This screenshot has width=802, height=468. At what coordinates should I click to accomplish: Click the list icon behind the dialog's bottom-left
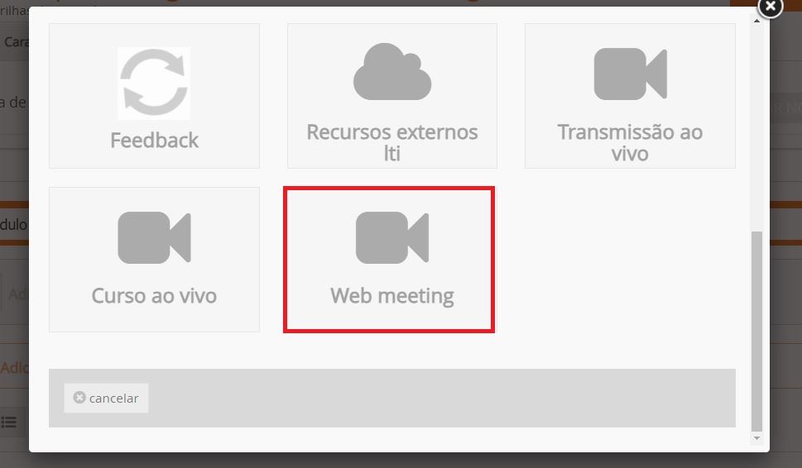click(9, 422)
